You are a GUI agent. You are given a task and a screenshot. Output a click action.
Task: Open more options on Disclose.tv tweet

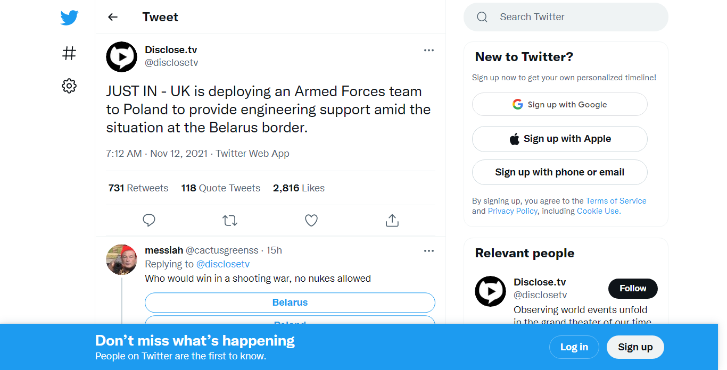pos(429,50)
